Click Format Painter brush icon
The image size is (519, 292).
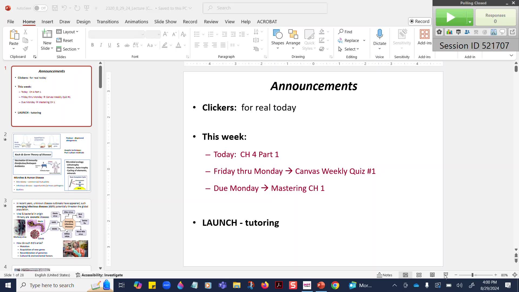pyautogui.click(x=25, y=49)
